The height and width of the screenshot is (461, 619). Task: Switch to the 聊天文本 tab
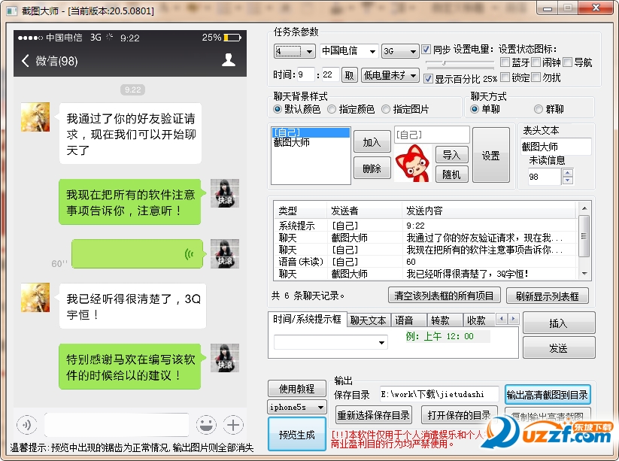[x=369, y=320]
